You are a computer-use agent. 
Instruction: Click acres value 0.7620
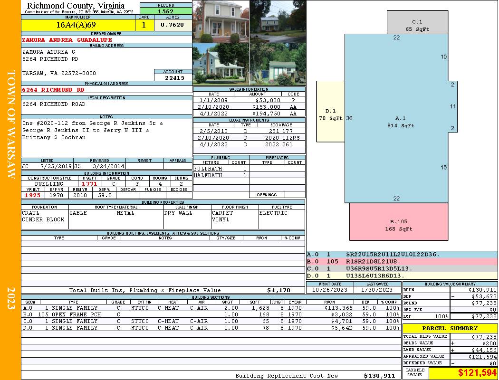[172, 25]
